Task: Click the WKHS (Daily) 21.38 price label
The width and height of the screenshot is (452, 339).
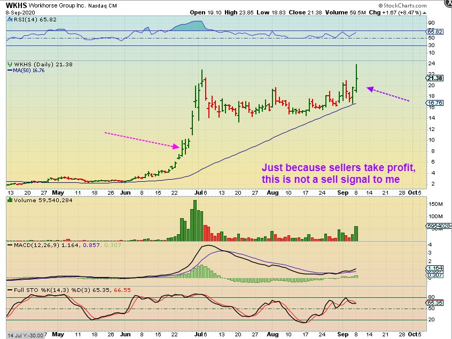Action: click(43, 64)
